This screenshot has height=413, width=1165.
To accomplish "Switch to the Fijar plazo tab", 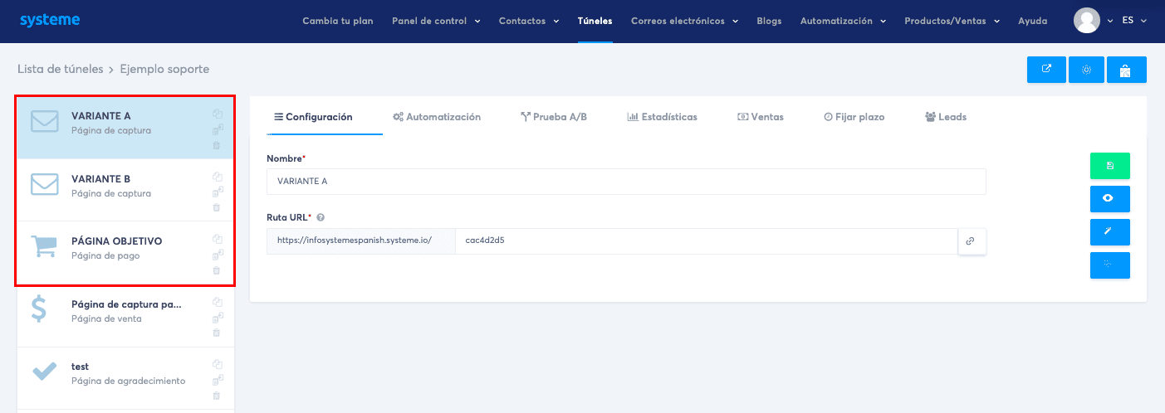I will pyautogui.click(x=854, y=117).
